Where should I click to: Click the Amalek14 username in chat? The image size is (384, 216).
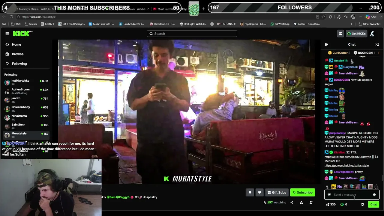(x=340, y=61)
